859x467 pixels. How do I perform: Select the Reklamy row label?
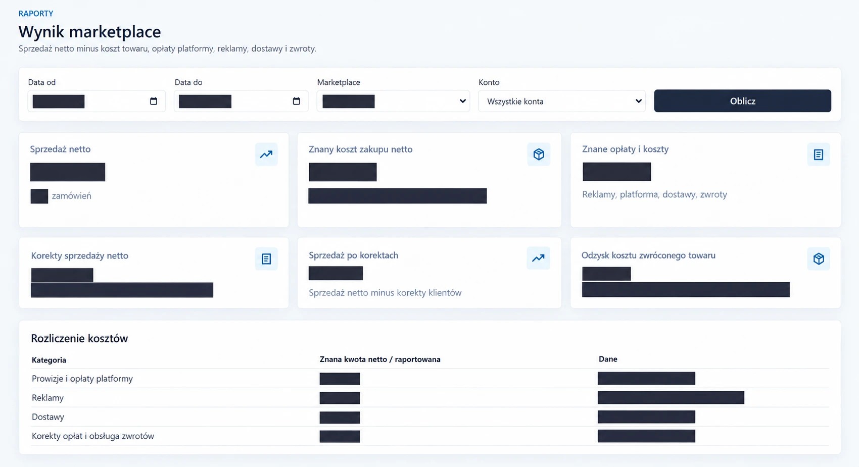(x=48, y=398)
